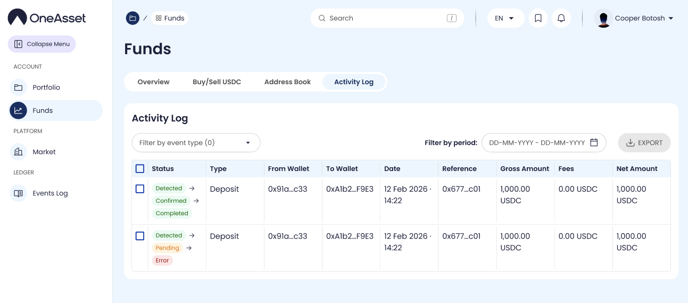Open the Cooper Botosh user menu
Viewport: 688px width, 303px height.
coord(634,18)
